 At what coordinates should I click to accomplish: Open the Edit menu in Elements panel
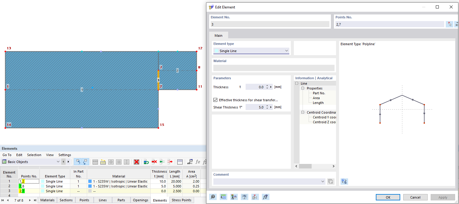point(19,155)
